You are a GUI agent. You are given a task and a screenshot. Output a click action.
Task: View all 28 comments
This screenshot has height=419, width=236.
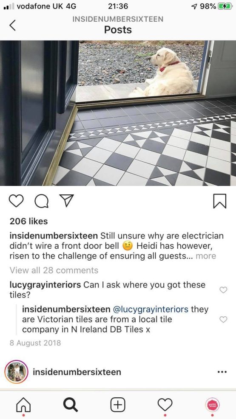54,270
